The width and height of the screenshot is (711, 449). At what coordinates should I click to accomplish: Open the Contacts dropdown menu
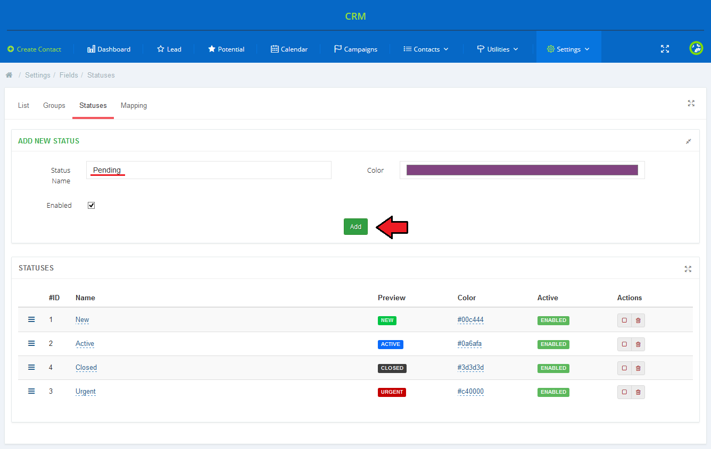click(x=426, y=49)
